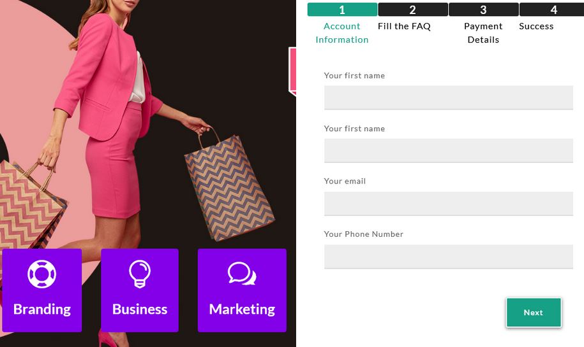
Task: Click the lifebuoy icon on Branding tile
Action: point(41,274)
